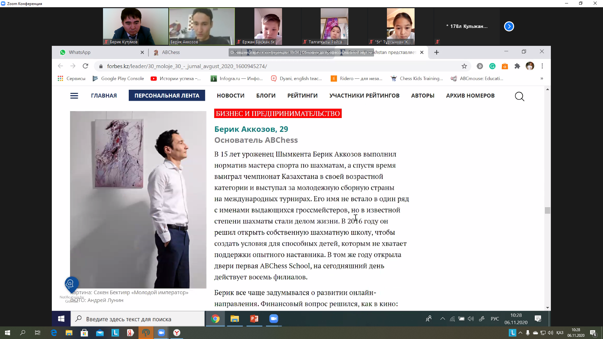Viewport: 603px width, 339px height.
Task: Click ПЕРСОНАЛЬНАЯ ЛЕНТА button
Action: (167, 96)
